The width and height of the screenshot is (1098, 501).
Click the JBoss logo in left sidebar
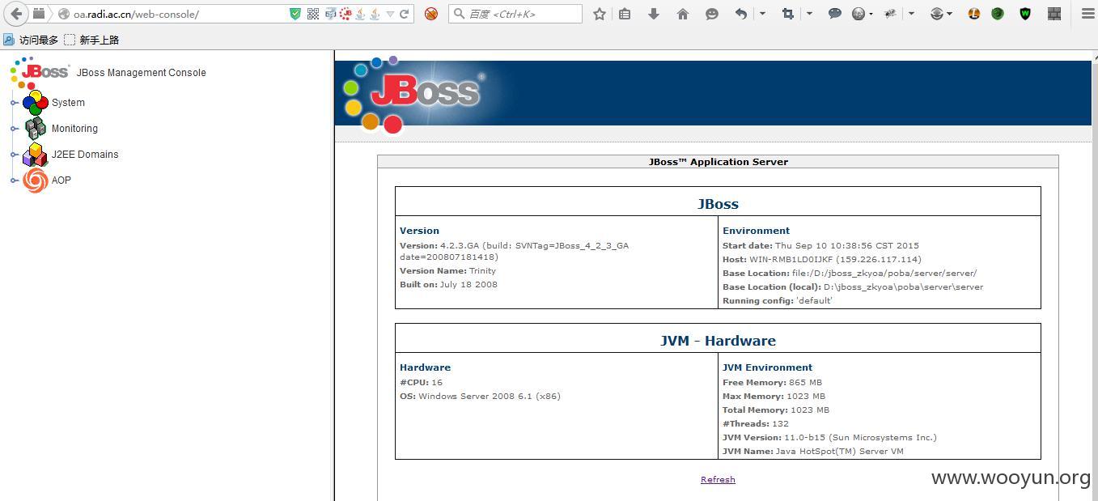[40, 72]
